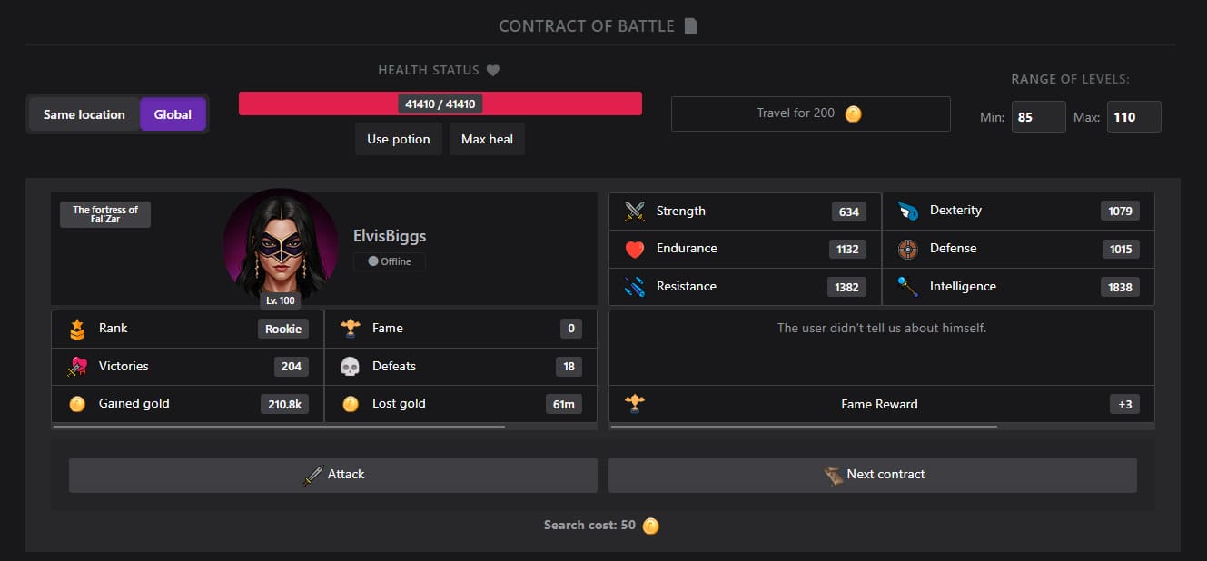Click the Resistance value 1382
Screen dimensions: 1207x561
(846, 287)
